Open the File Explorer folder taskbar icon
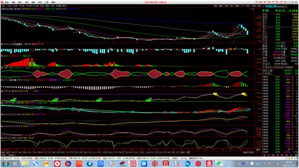Viewport: 299px width, 168px height. (x=24, y=163)
